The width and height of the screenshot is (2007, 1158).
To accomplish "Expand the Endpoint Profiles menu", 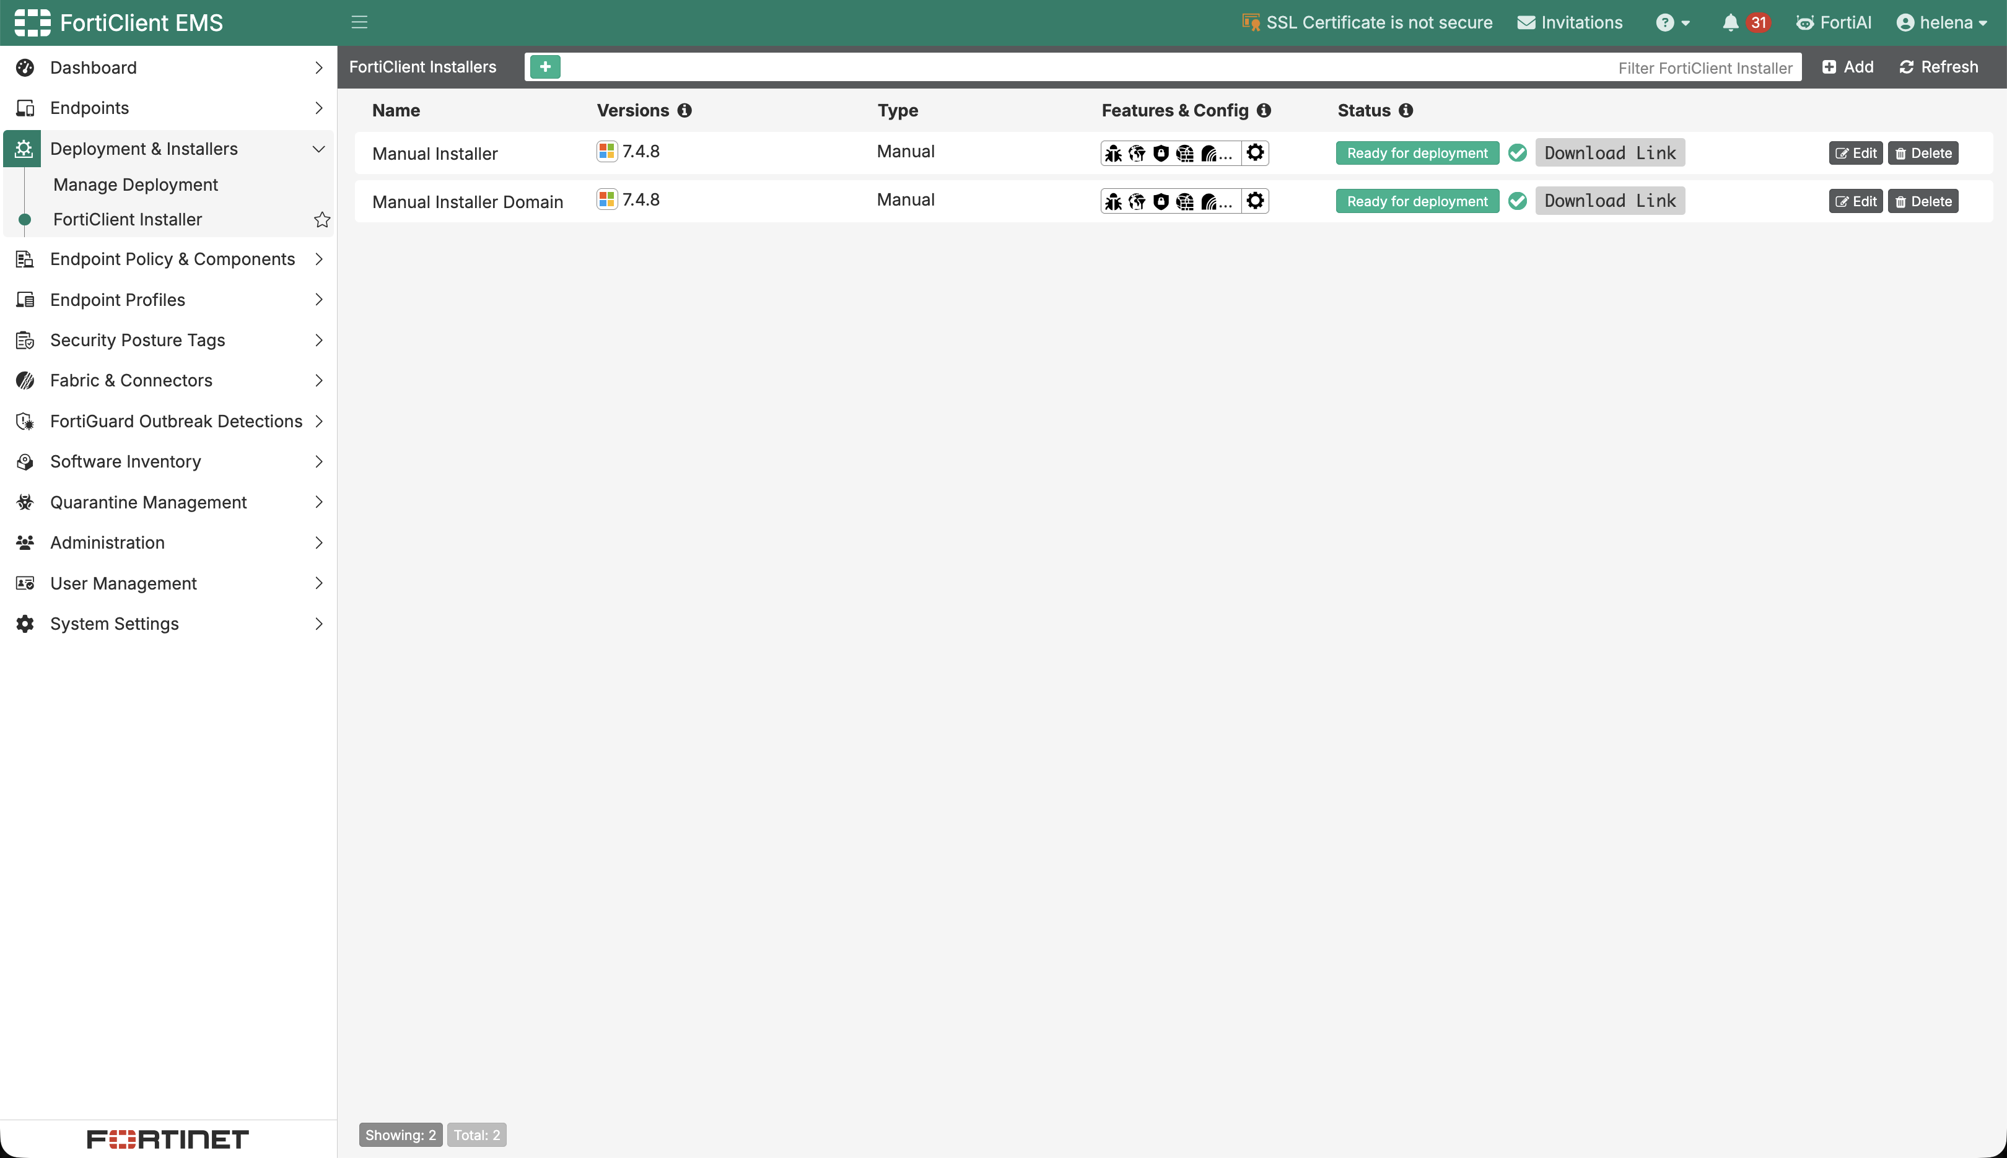I will click(x=168, y=300).
